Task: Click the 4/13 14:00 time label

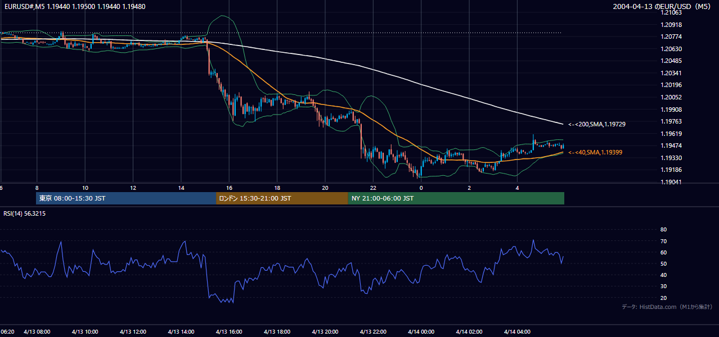Action: point(181,331)
